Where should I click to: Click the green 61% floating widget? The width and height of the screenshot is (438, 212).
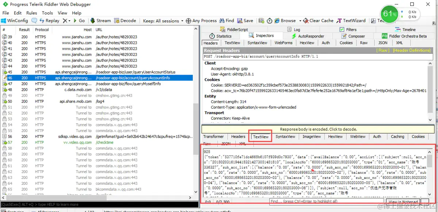coord(389,14)
